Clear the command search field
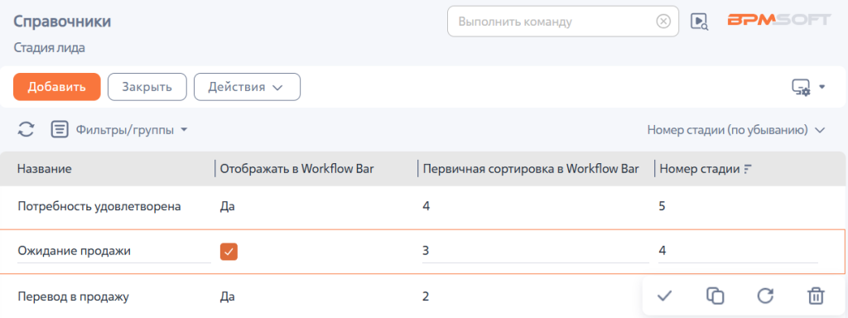 663,22
